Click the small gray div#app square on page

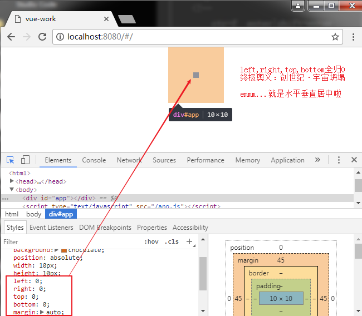click(196, 75)
